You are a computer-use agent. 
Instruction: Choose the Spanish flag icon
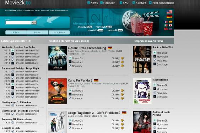pos(171,22)
